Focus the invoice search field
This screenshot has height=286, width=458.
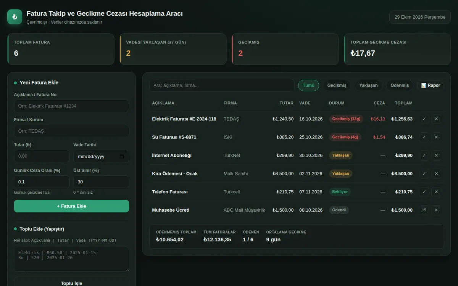point(222,85)
